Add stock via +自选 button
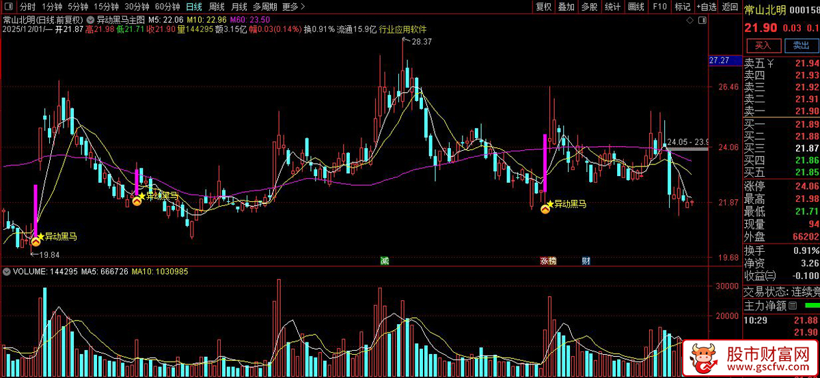 coord(705,7)
